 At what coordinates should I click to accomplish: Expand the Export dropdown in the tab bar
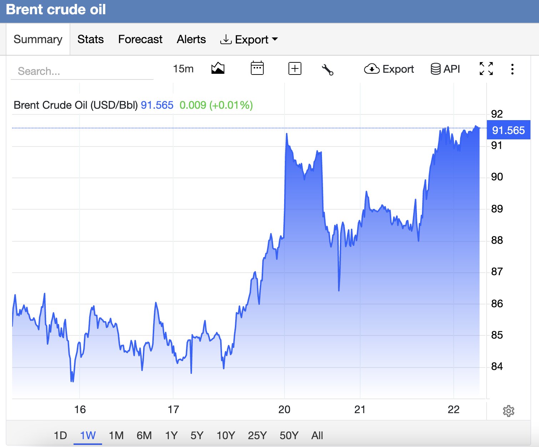pos(249,39)
